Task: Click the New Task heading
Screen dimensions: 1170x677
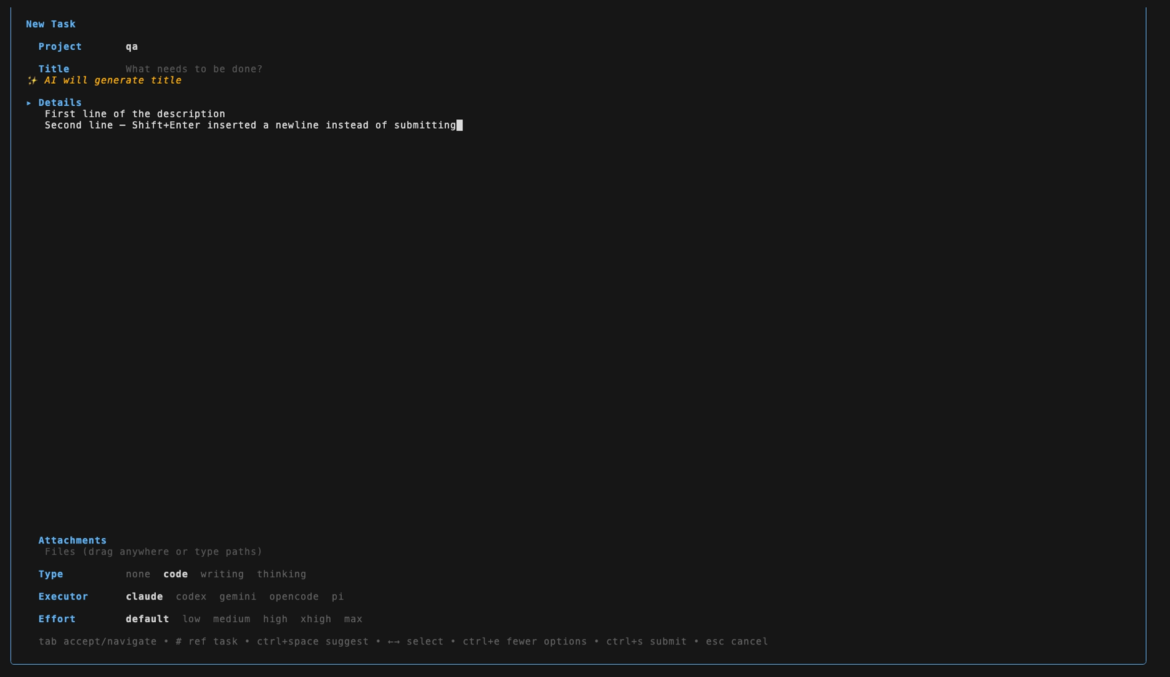Action: coord(50,24)
